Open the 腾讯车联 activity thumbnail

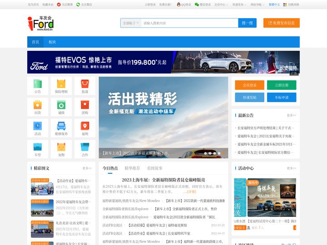tap(272, 197)
